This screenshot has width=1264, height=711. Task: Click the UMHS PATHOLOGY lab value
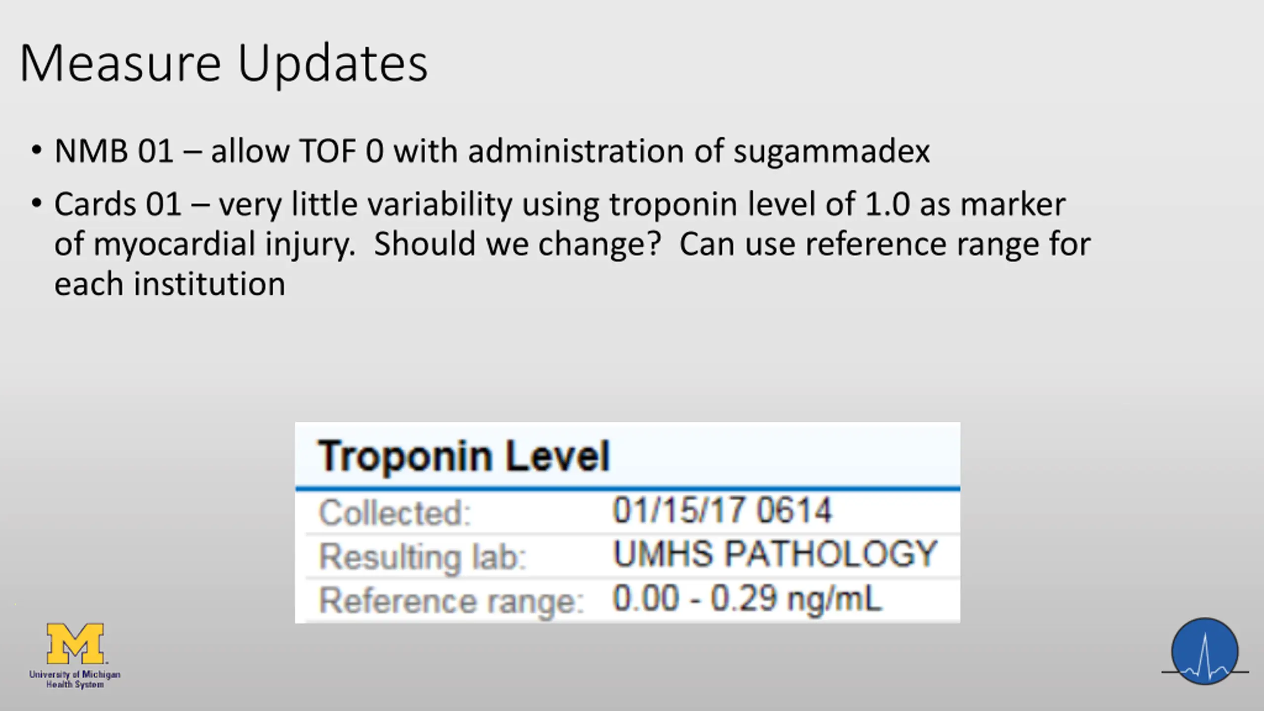tap(775, 553)
